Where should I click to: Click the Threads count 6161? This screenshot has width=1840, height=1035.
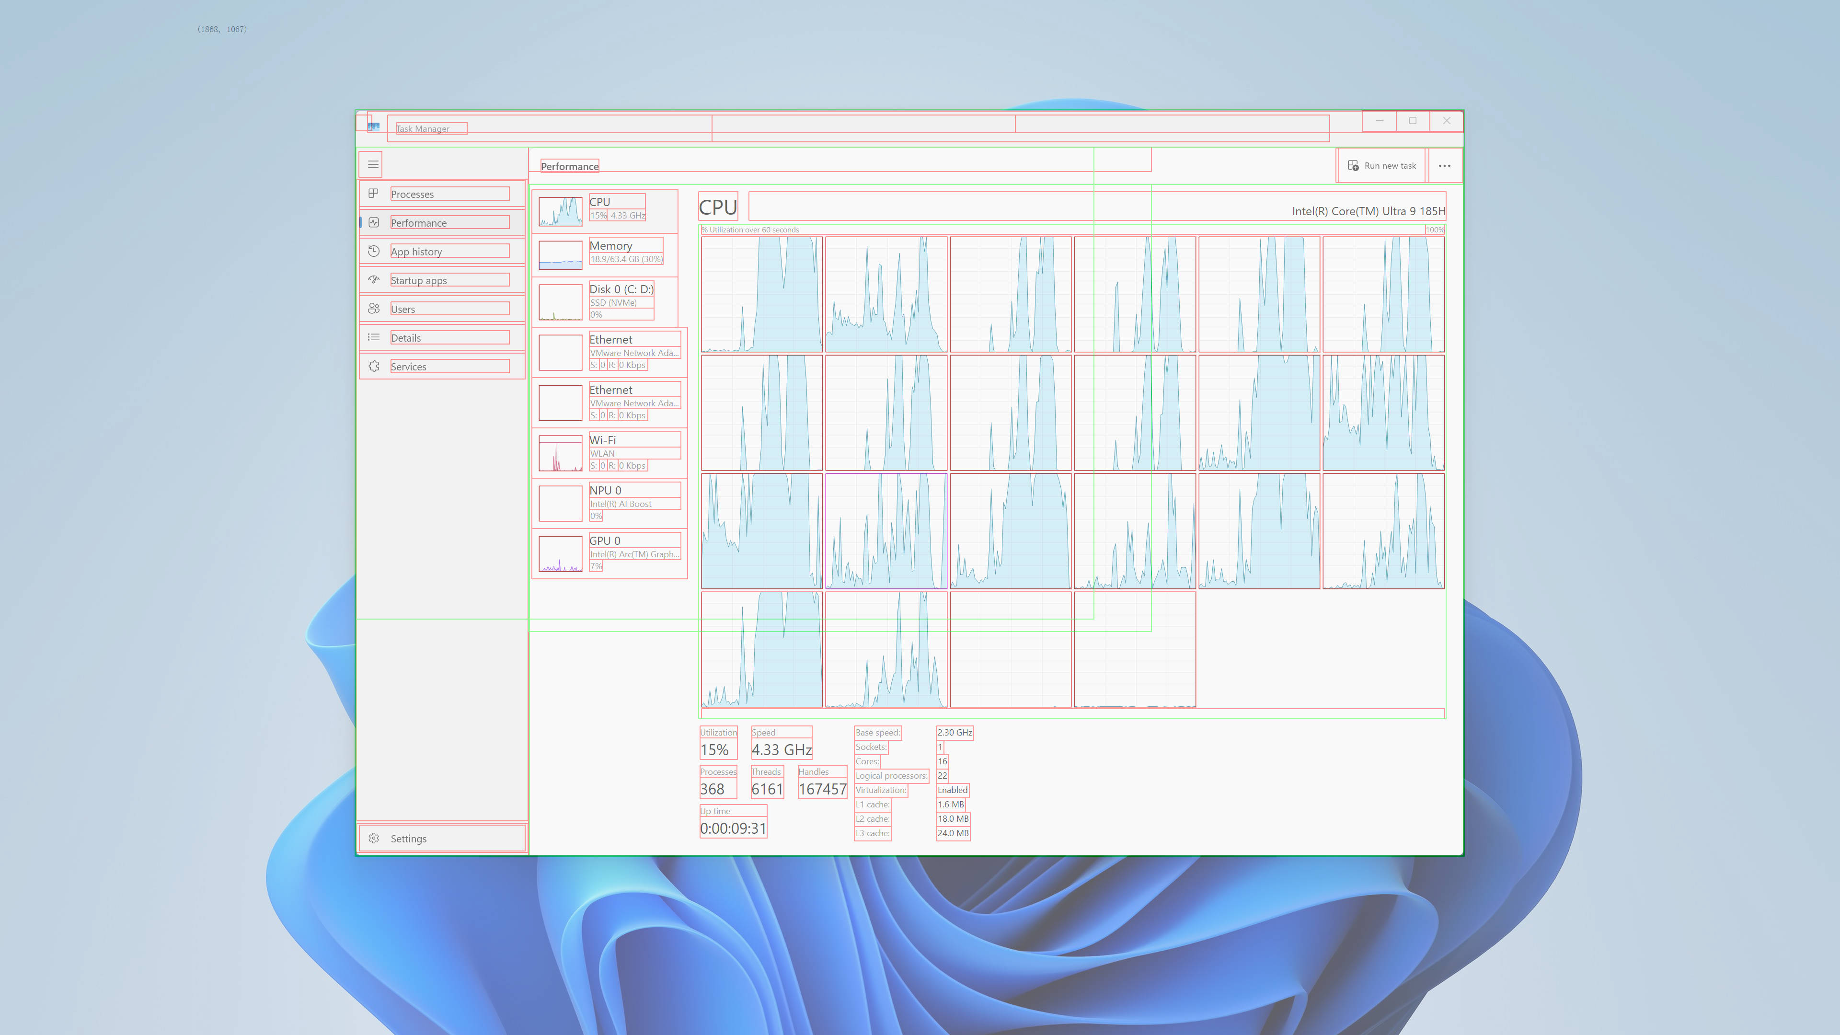767,789
